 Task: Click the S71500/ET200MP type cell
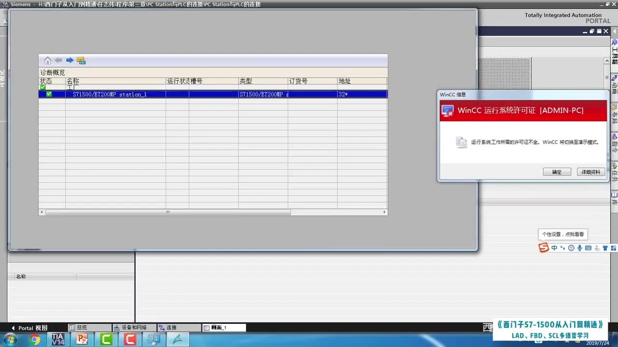[x=263, y=94]
